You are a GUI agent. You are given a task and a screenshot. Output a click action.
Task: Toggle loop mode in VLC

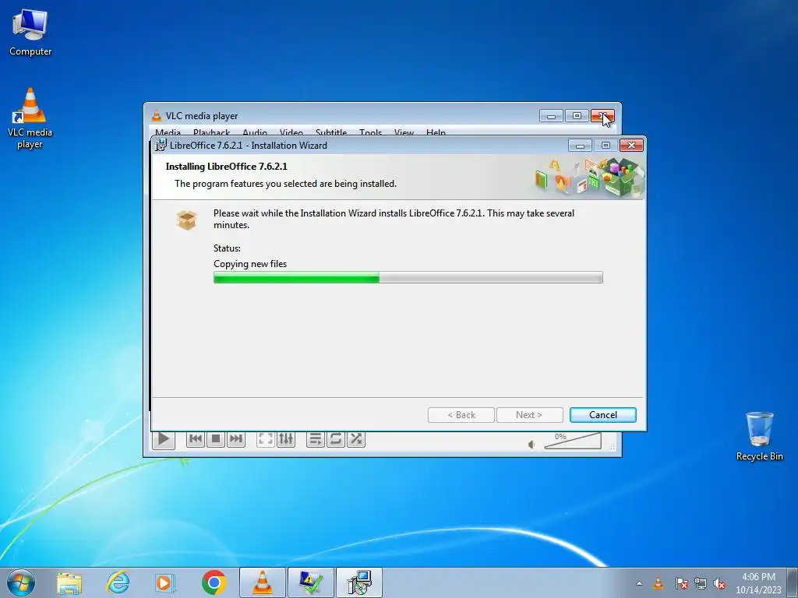tap(335, 439)
